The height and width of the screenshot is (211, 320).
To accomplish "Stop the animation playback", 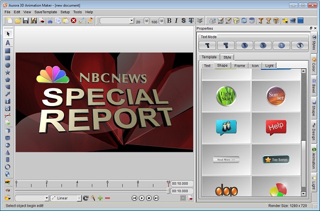I will click(x=149, y=198).
